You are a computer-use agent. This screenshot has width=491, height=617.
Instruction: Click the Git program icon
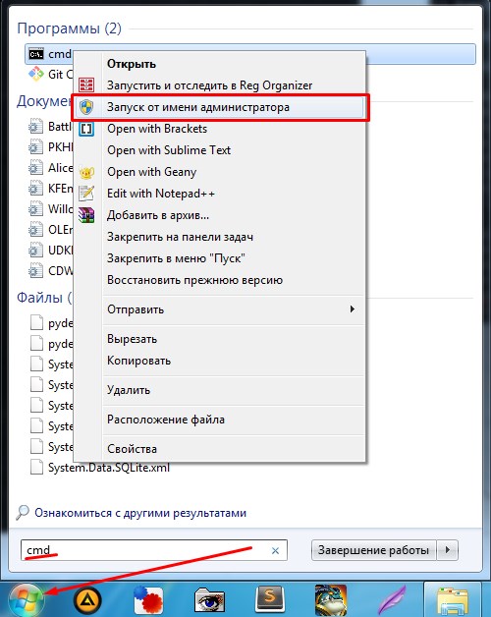point(36,74)
